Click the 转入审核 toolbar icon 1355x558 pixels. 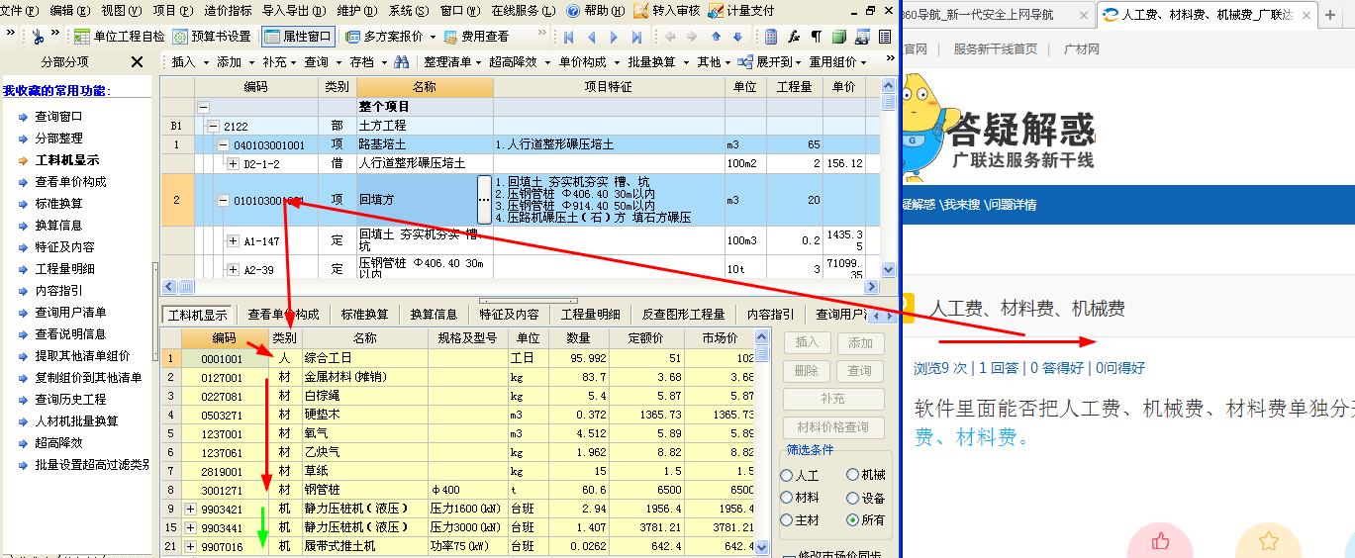pos(666,10)
